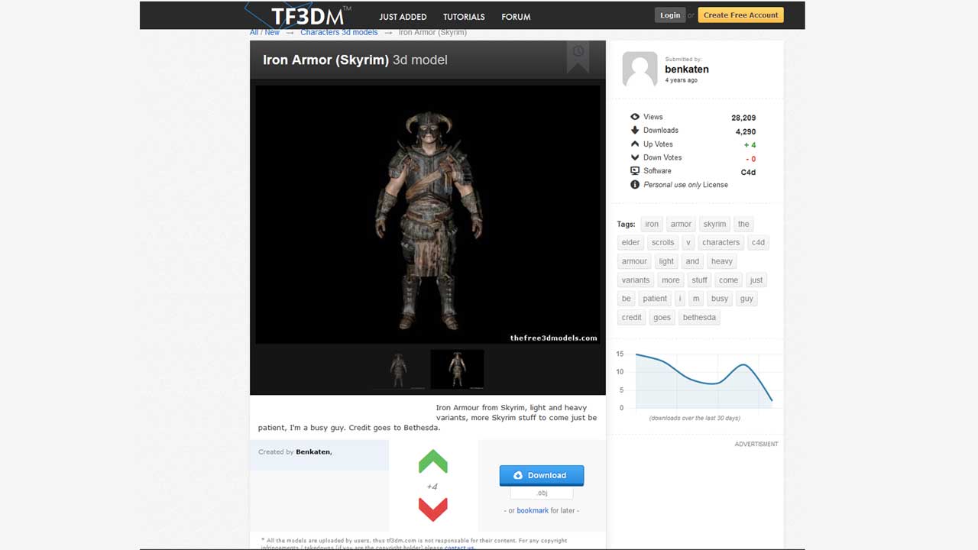Select the first preview thumbnail
The height and width of the screenshot is (550, 978).
coord(398,370)
